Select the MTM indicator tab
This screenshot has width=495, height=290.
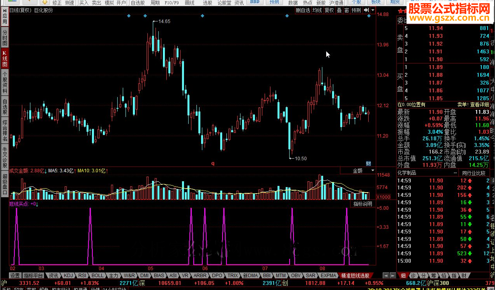click(x=281, y=275)
